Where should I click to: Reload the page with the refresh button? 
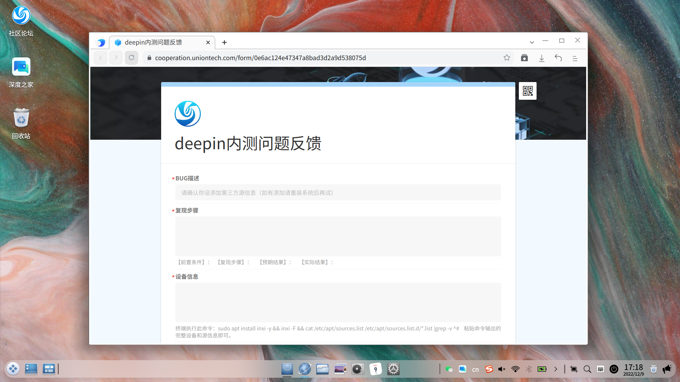point(131,58)
